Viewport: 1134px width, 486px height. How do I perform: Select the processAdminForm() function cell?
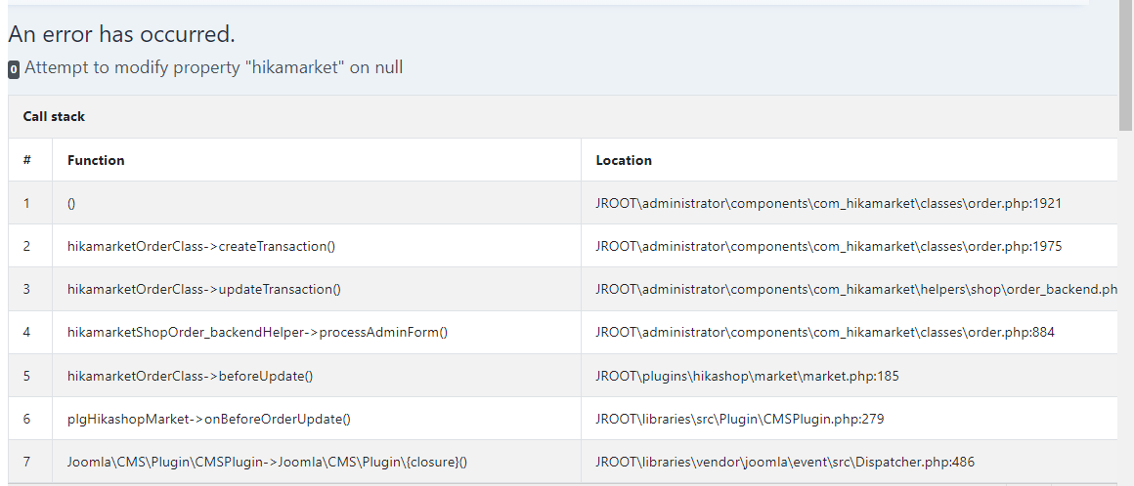click(257, 332)
